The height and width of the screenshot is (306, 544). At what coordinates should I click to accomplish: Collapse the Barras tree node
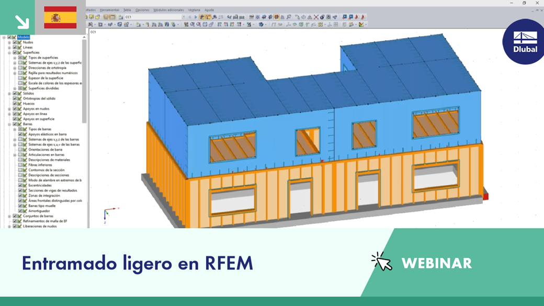9,124
